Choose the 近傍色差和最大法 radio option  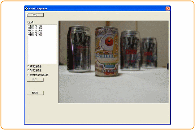point(28,75)
